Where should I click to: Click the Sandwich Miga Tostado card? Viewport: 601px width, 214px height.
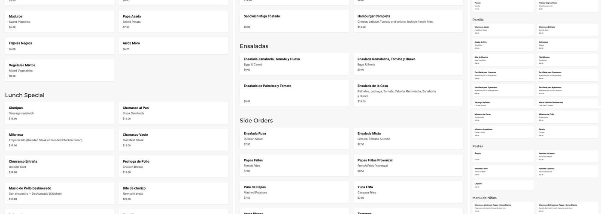point(294,21)
